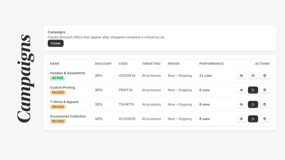Click the NAME column header

(55, 64)
